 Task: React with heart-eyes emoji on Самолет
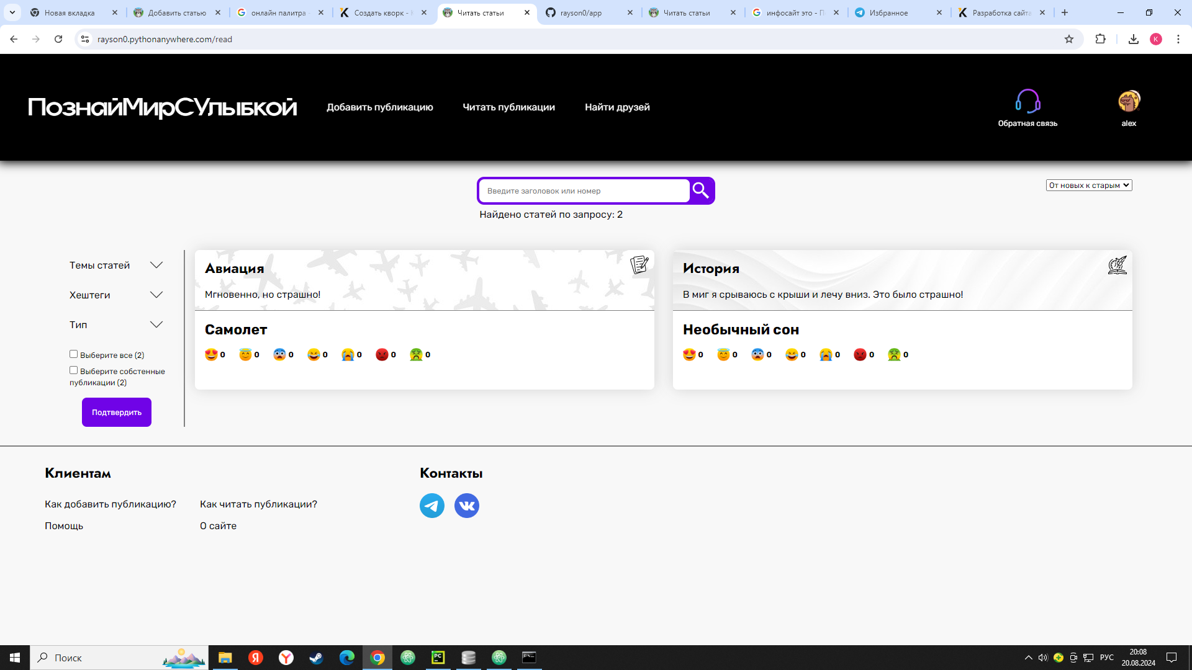[211, 354]
